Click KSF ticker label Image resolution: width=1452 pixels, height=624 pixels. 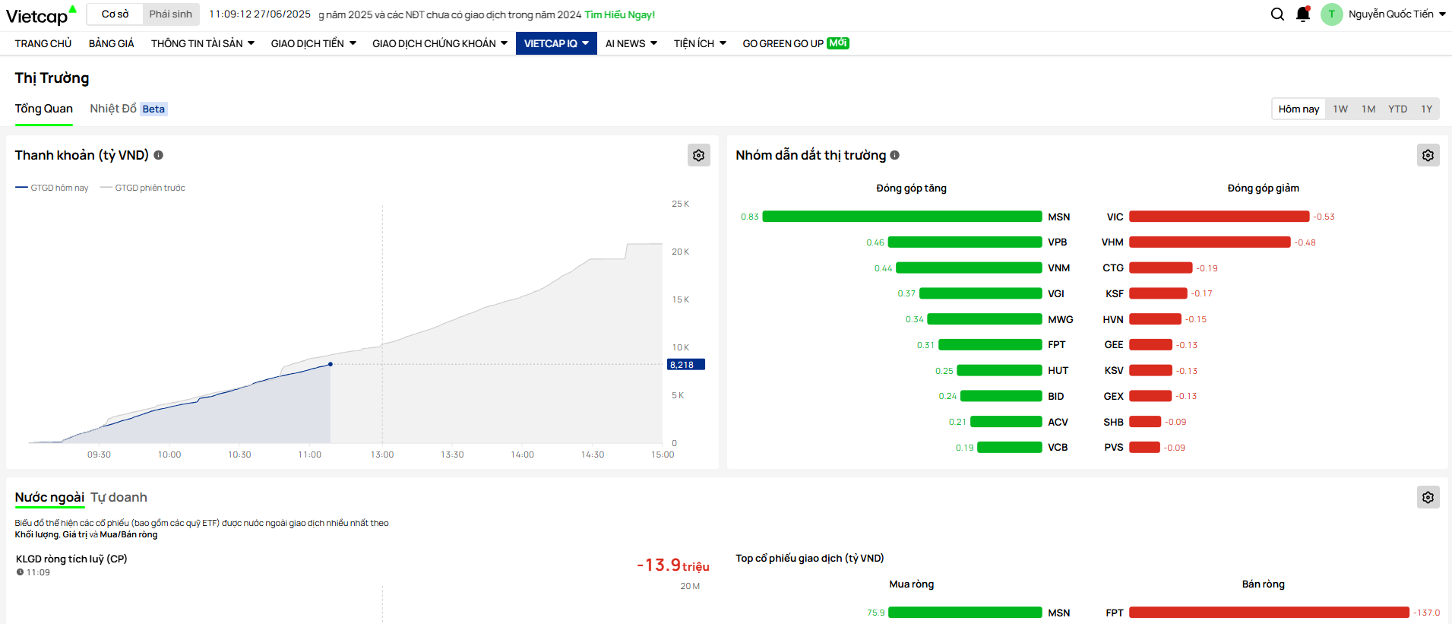pos(1115,293)
